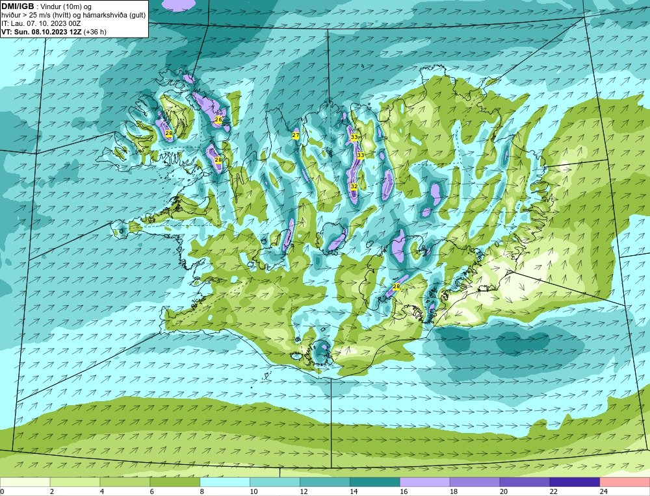
Task: Click the colorbar tick label 12
Action: point(304,491)
